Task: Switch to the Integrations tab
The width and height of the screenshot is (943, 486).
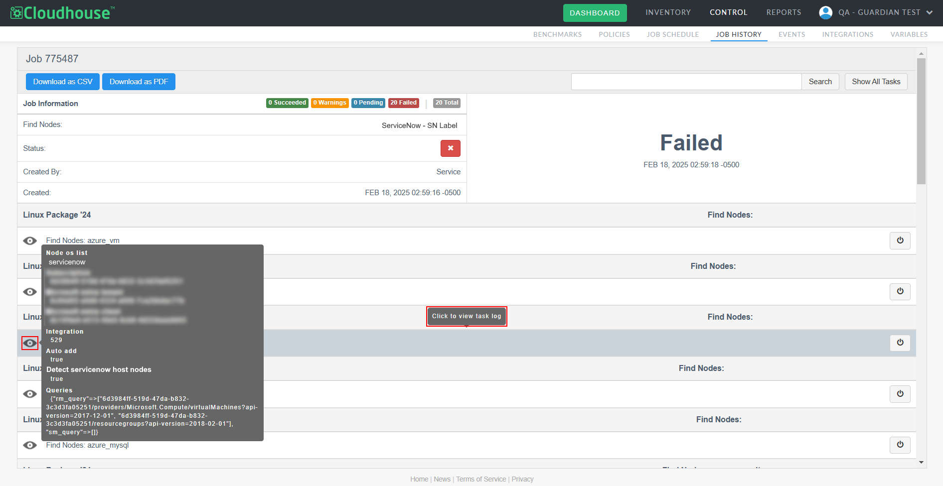Action: tap(847, 34)
